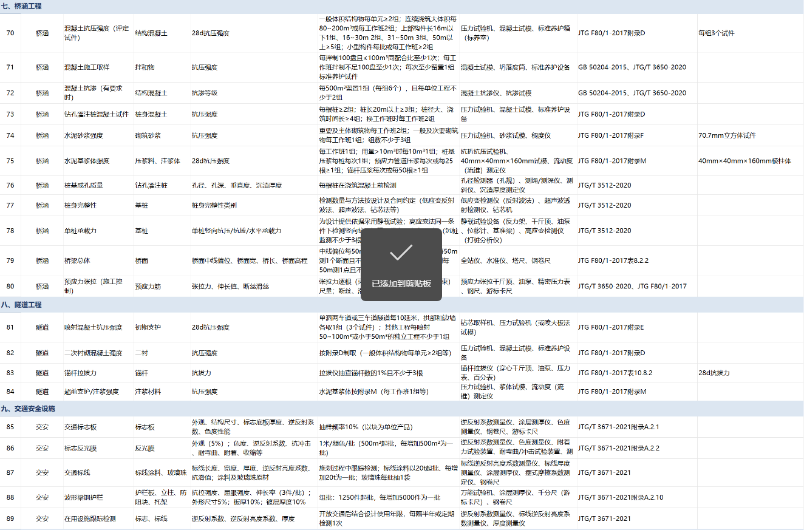Select the 交通标志板 cell

tap(80, 427)
